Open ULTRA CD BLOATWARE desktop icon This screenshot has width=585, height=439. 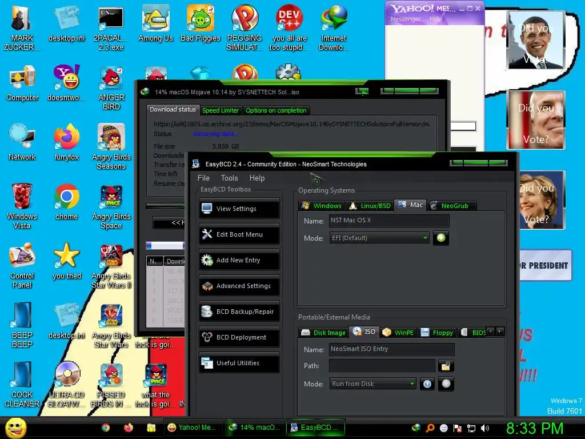pyautogui.click(x=66, y=385)
